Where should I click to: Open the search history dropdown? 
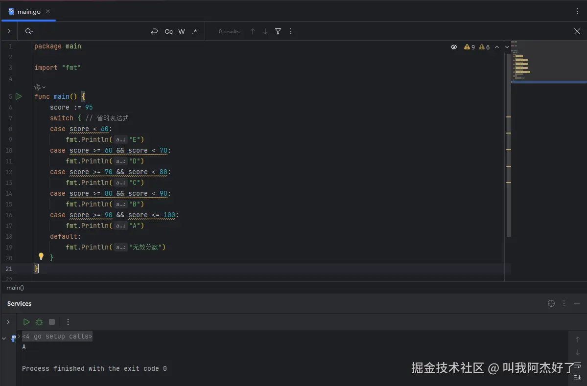pos(29,31)
